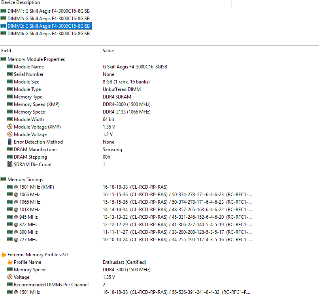Image resolution: width=319 pixels, height=299 pixels.
Task: Click the @ 1501 MHz (XMP) row icon
Action: point(9,187)
